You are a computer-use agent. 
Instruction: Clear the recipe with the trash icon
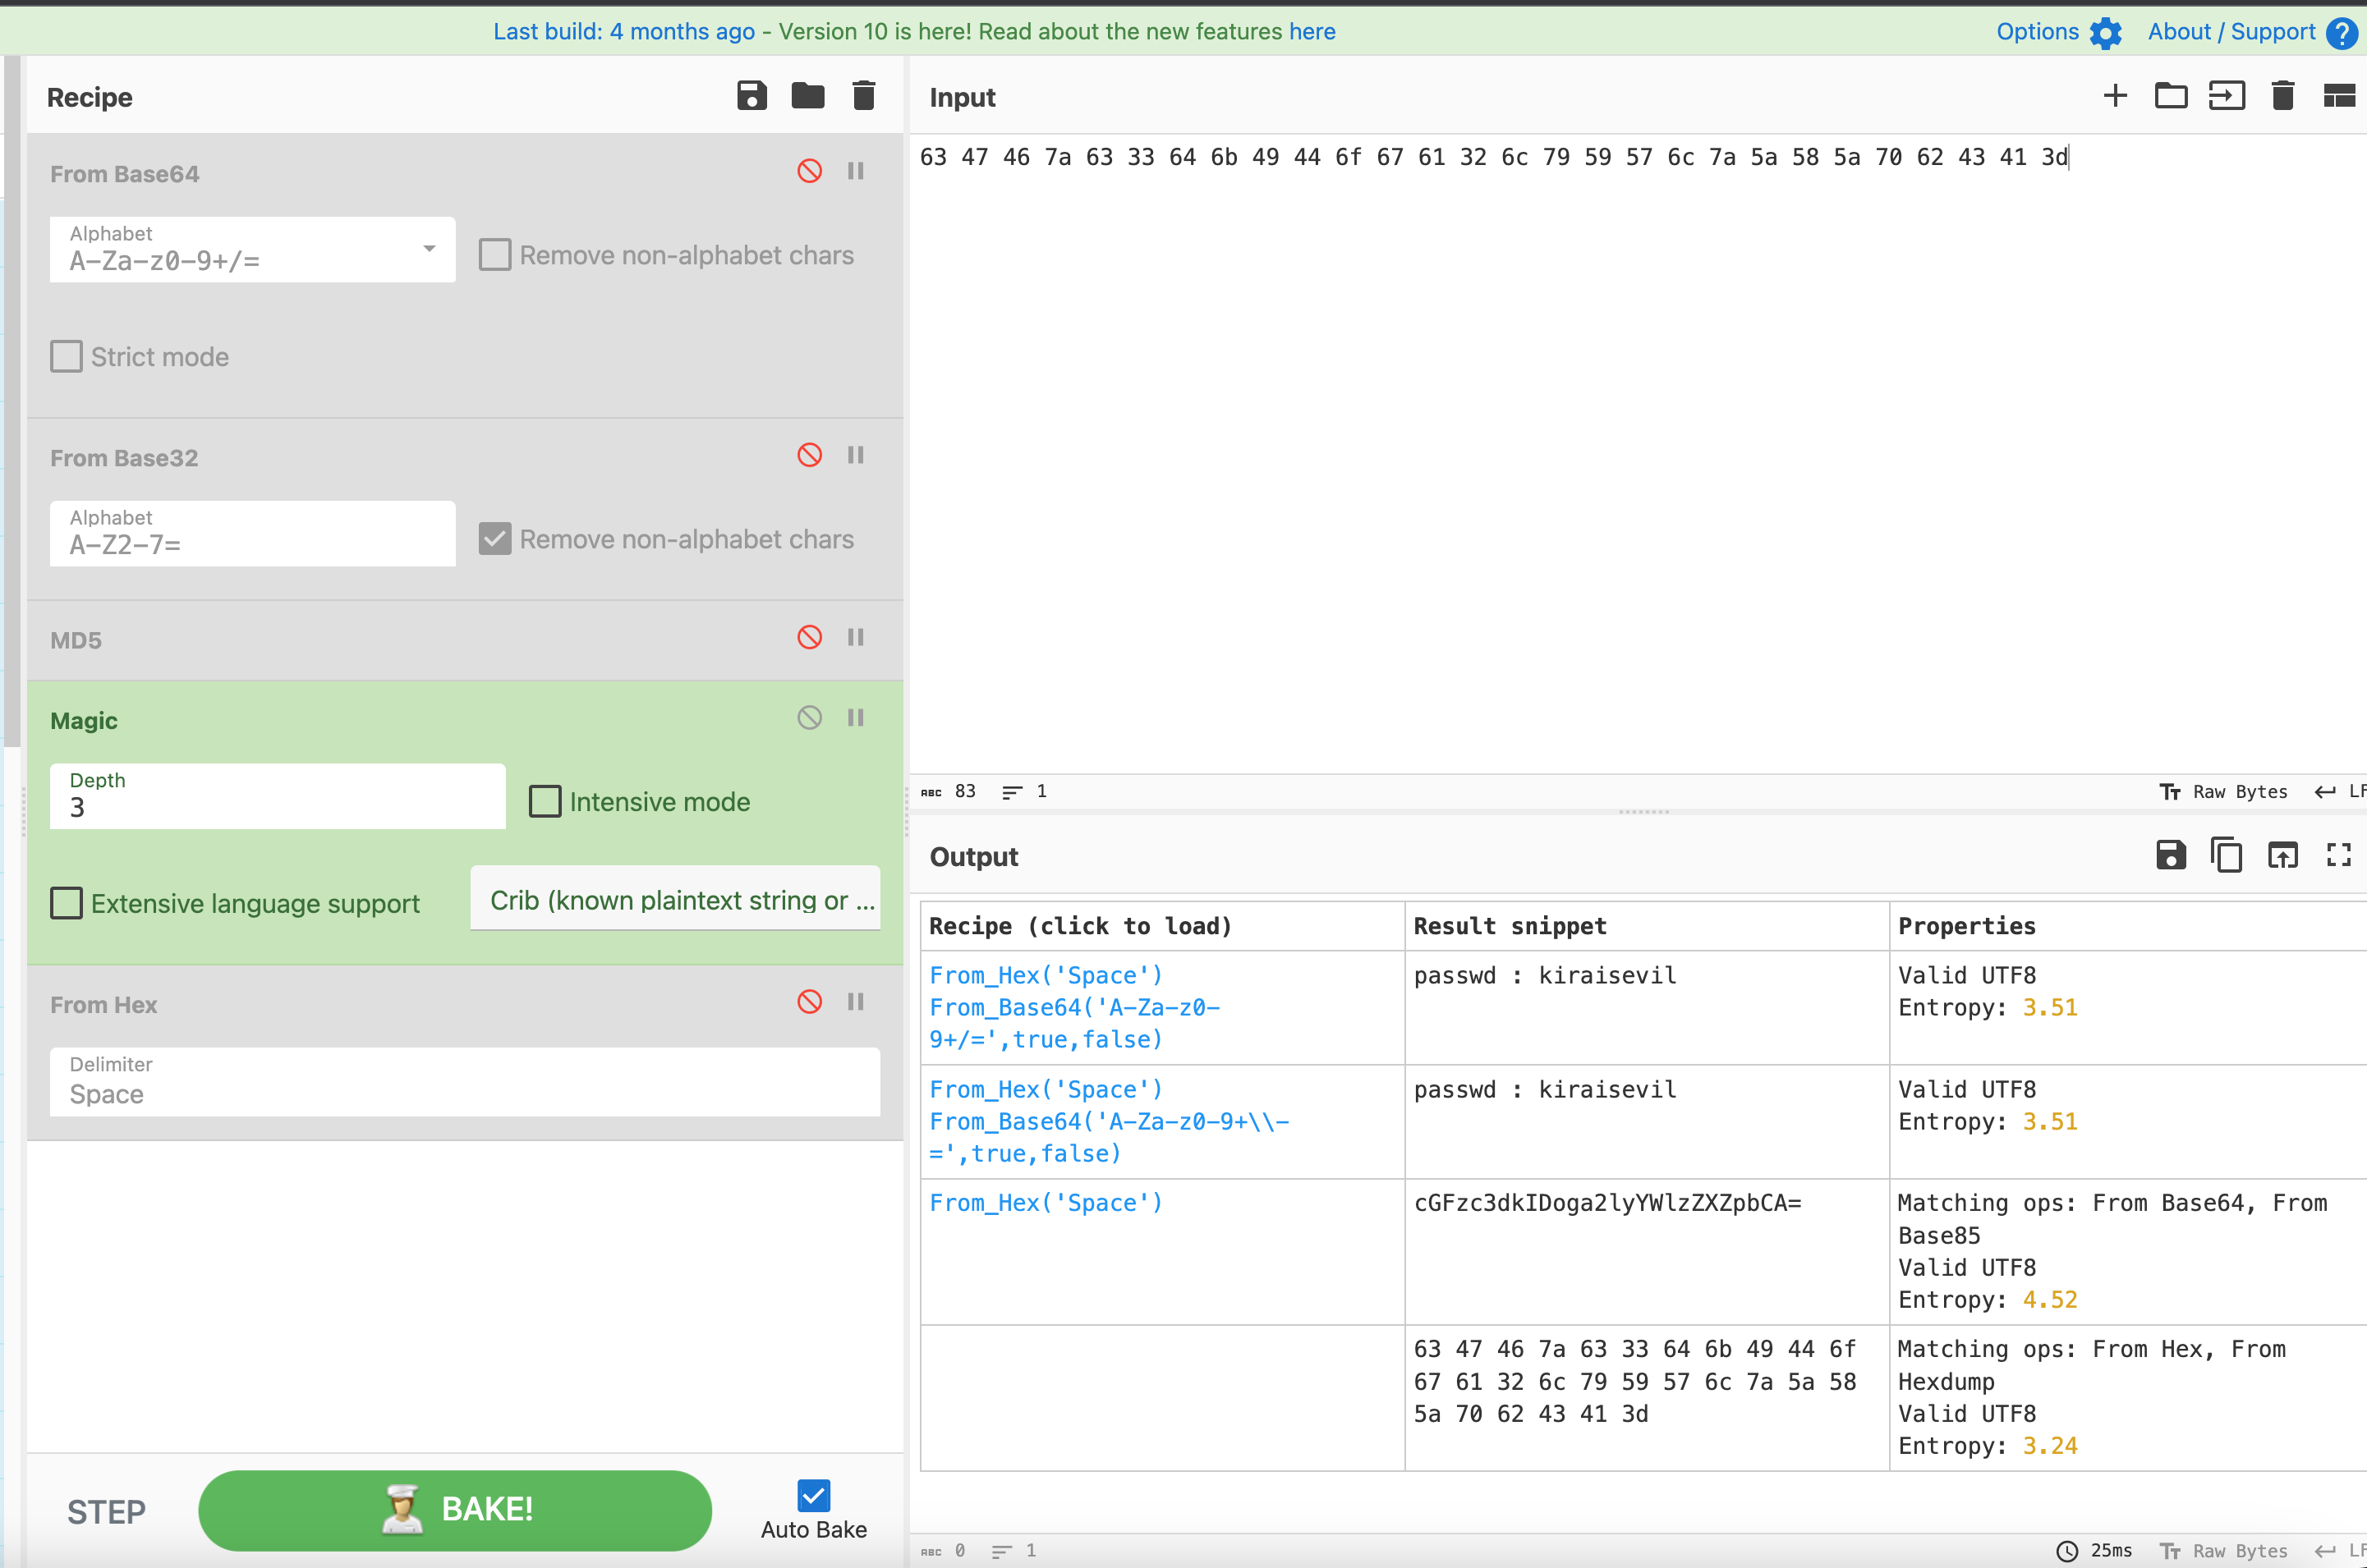[x=863, y=96]
